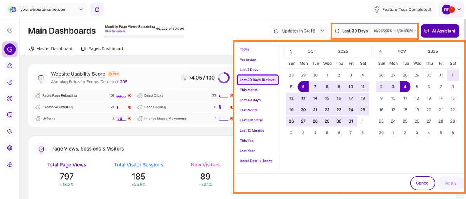Click the screen capture sidebar icon
466x199 pixels.
10,99
